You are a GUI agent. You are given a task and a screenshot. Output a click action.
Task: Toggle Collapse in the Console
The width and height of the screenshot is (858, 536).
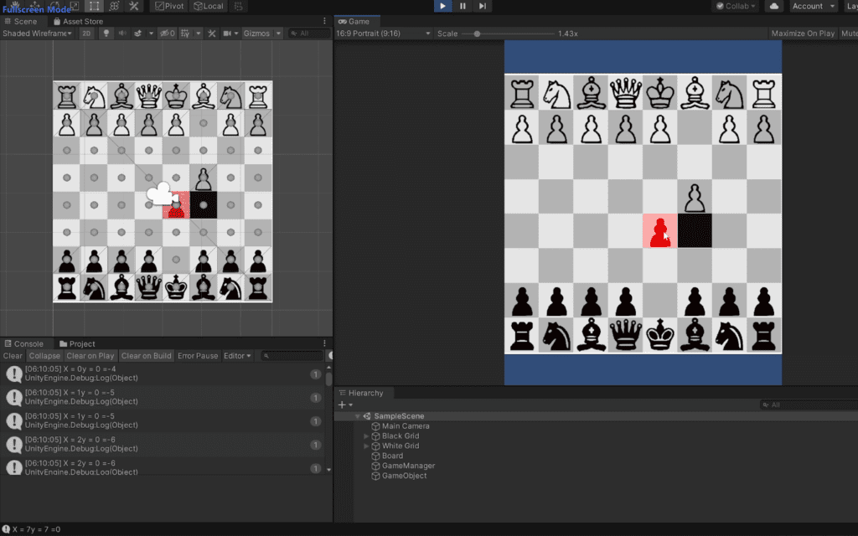(45, 356)
